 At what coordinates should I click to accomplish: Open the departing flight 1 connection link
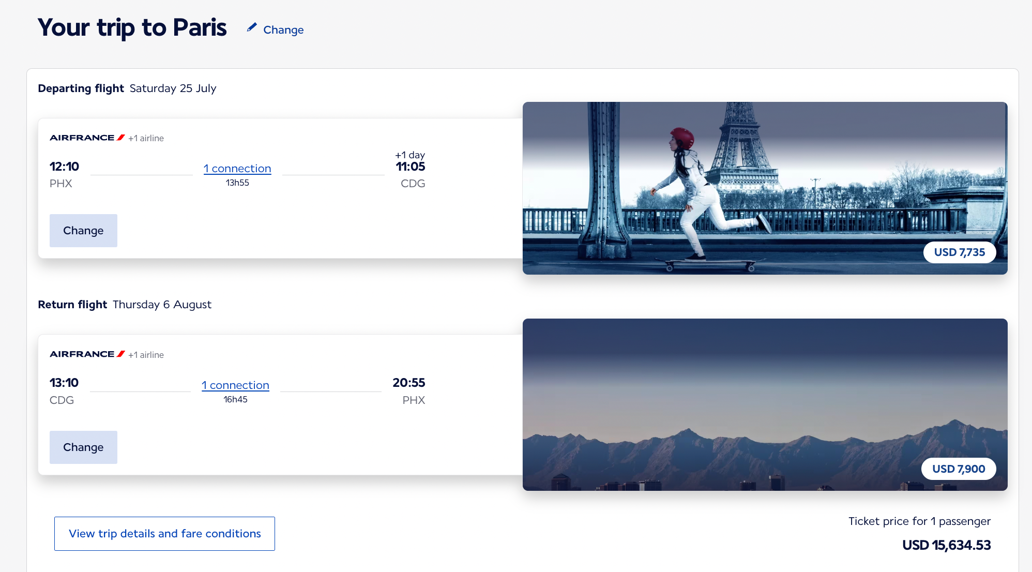(x=237, y=169)
